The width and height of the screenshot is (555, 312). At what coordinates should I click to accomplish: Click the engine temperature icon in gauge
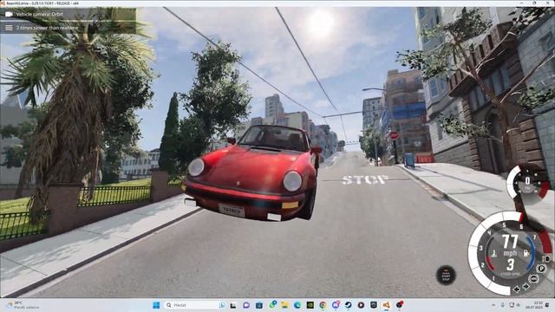tap(494, 253)
